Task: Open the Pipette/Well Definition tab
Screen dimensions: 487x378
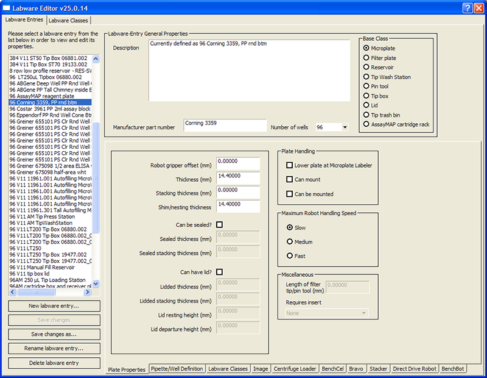Action: [177, 369]
